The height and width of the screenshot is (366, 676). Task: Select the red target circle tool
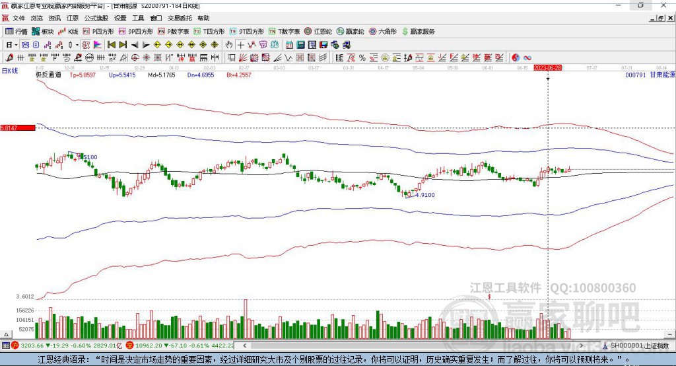click(135, 58)
